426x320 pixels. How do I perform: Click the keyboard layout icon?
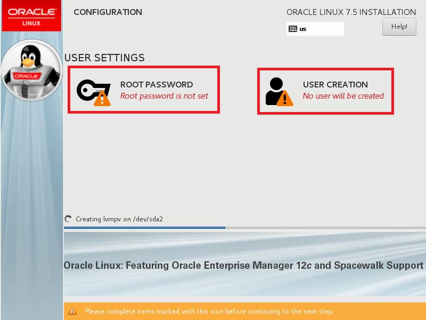(x=293, y=28)
